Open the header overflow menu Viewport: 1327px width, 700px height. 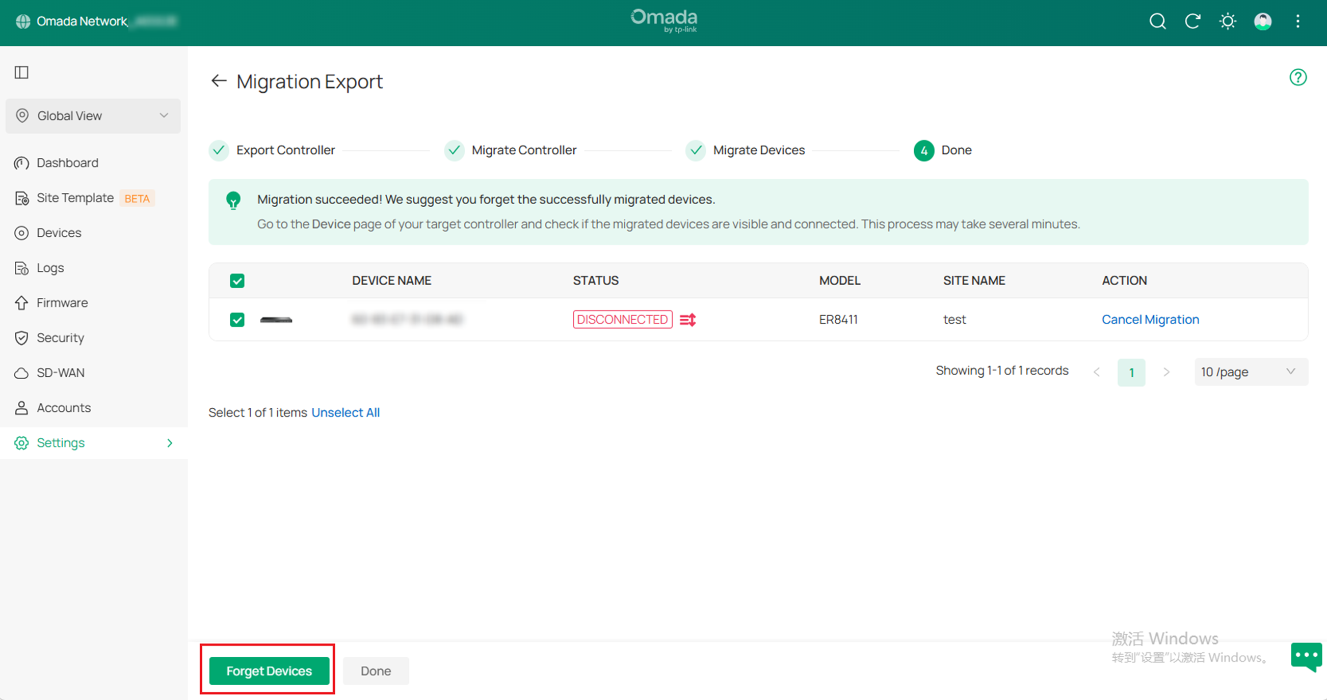coord(1297,21)
